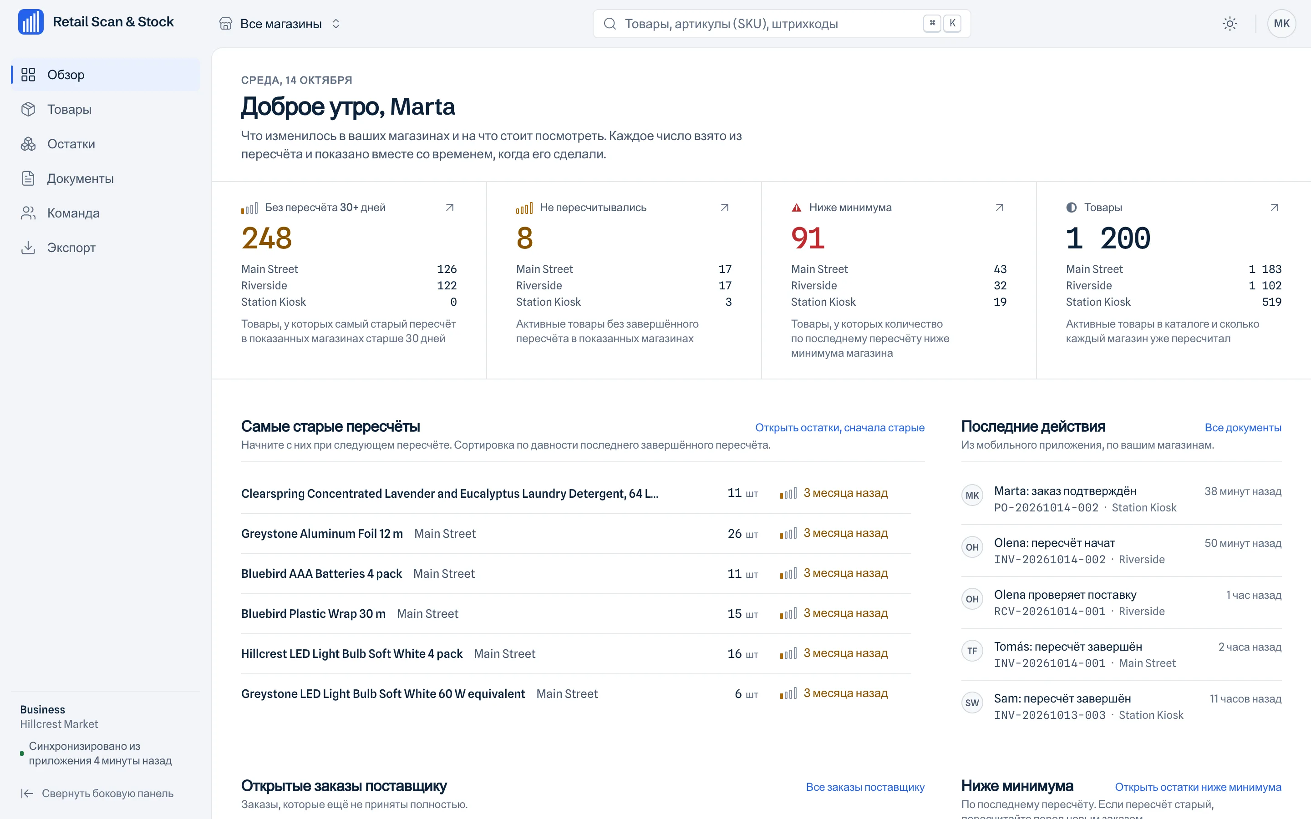
Task: Open the Clearspring Concentrated Lavender detergent row
Action: pos(576,494)
